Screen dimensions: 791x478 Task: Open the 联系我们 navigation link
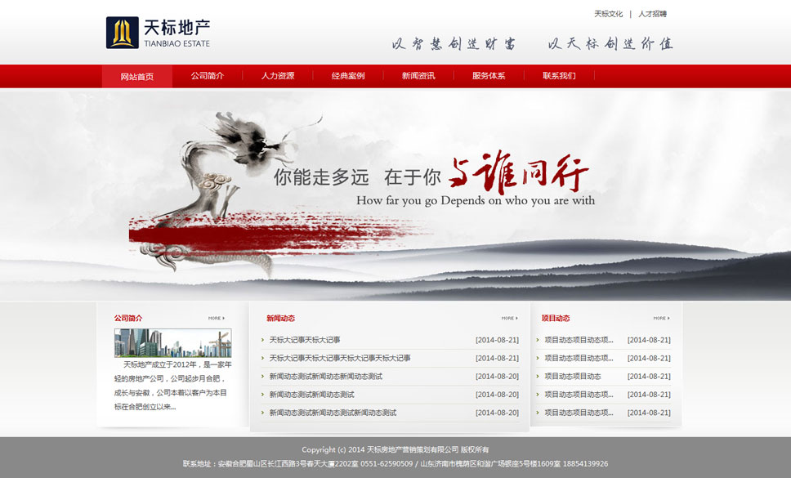[559, 76]
